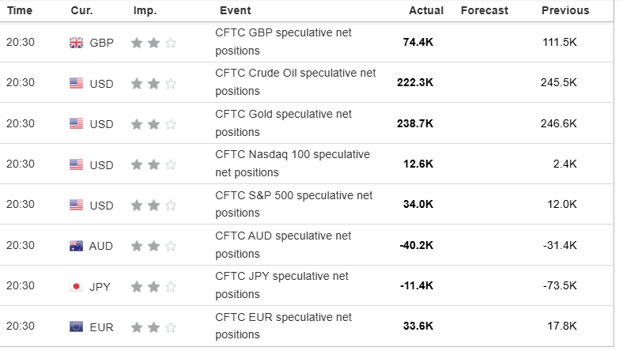Click the EU flag icon beside EUR
The height and width of the screenshot is (351, 623).
point(76,326)
